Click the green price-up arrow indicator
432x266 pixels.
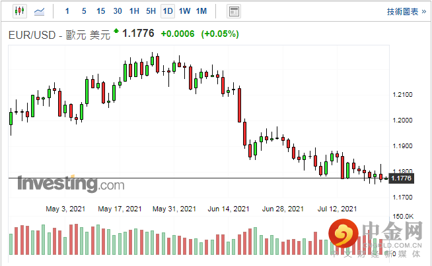117,31
